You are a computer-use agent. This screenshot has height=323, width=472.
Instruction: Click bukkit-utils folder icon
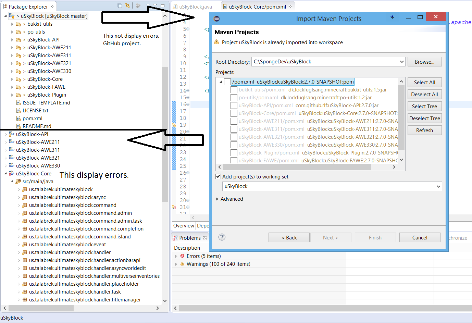coord(18,24)
